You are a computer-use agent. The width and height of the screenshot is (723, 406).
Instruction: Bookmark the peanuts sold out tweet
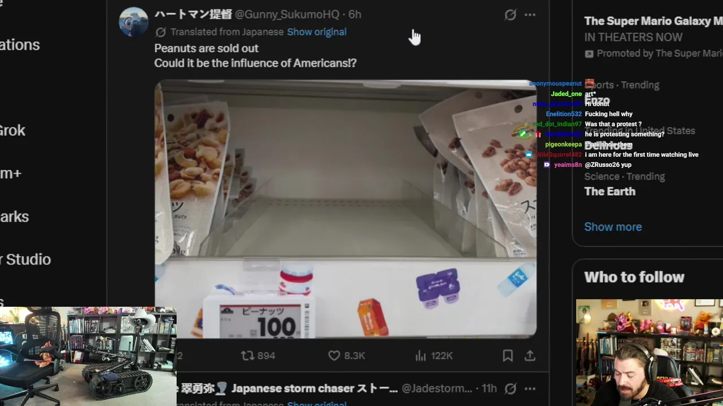click(508, 356)
